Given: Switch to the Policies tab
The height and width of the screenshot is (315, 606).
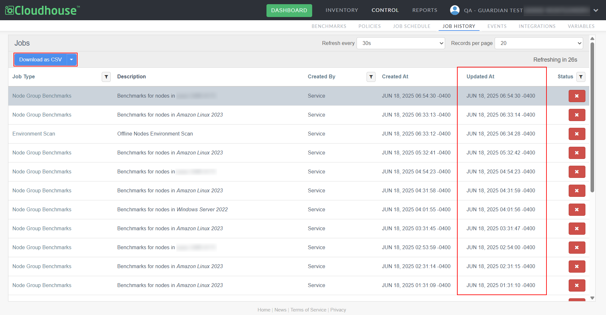Looking at the screenshot, I should 369,26.
